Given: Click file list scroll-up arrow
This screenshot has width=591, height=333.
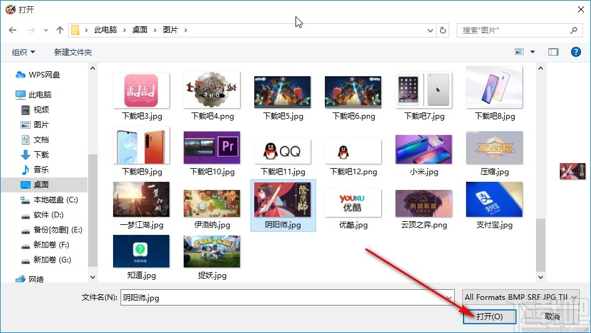Looking at the screenshot, I should pos(540,68).
